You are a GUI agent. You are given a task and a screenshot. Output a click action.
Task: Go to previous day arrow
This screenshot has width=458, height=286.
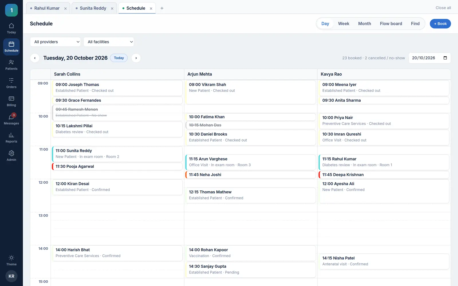[35, 58]
